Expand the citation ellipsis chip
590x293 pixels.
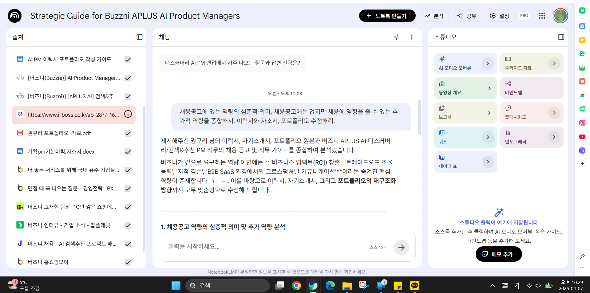click(x=223, y=181)
